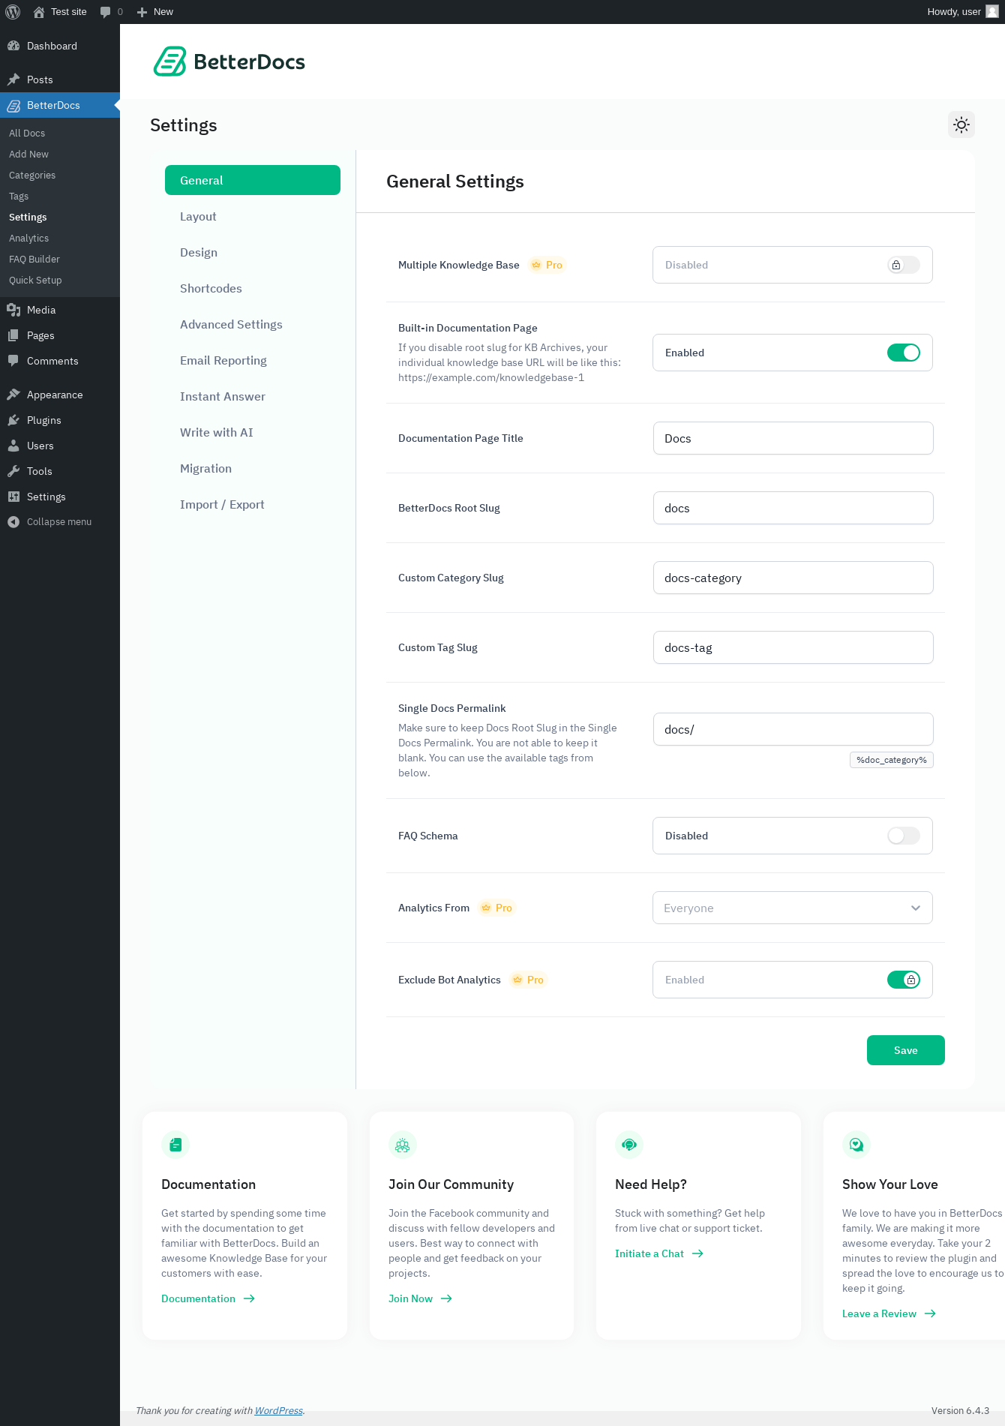Viewport: 1005px width, 1426px height.
Task: Insert the %doc_category% permalink tag
Action: (892, 760)
